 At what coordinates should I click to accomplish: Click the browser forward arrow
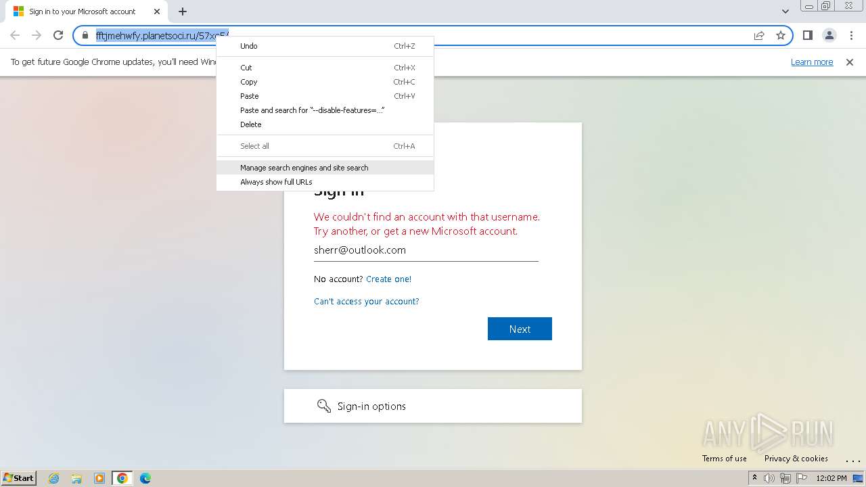pyautogui.click(x=37, y=35)
